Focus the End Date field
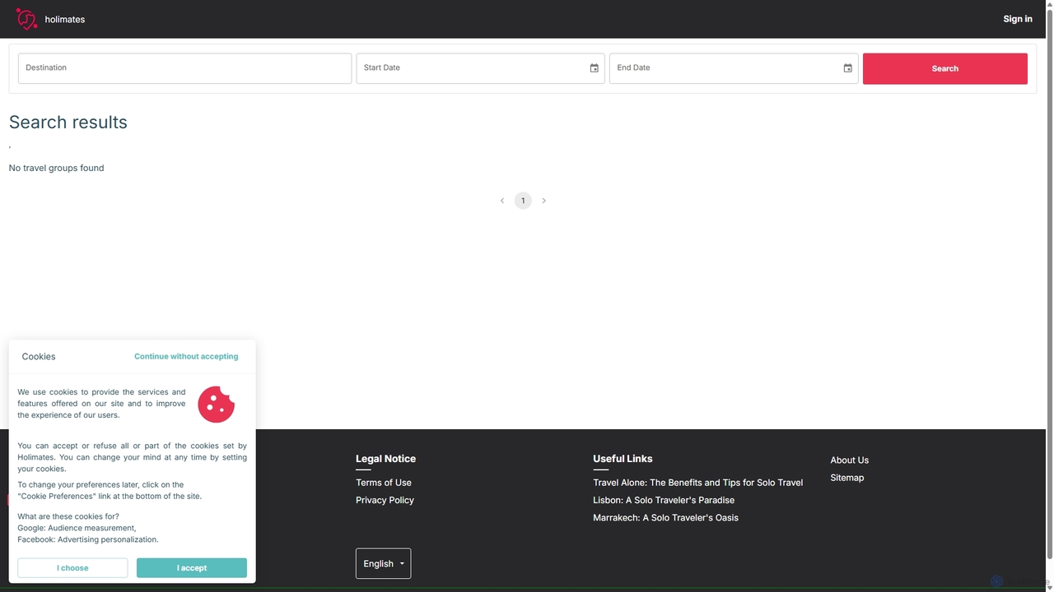Image resolution: width=1054 pixels, height=592 pixels. click(x=734, y=68)
